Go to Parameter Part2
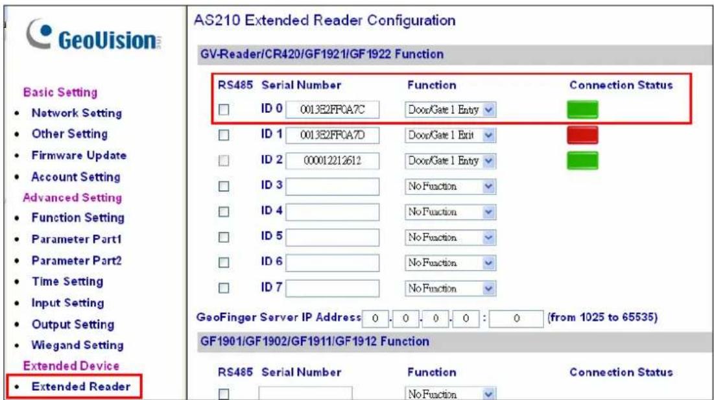The height and width of the screenshot is (400, 714). [77, 261]
